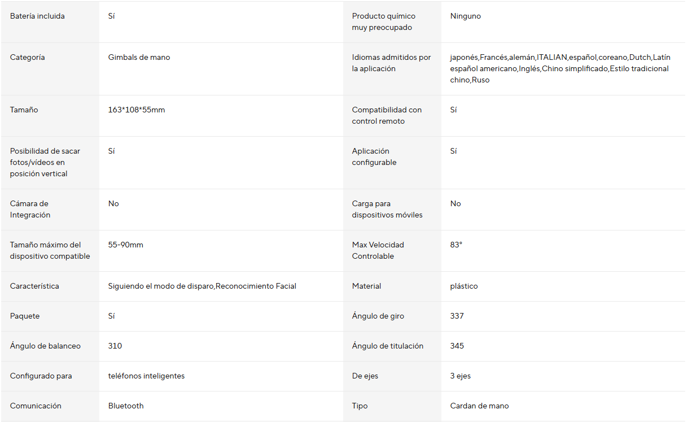Click the supported app languages list text
Image resolution: width=692 pixels, height=422 pixels.
tap(559, 69)
